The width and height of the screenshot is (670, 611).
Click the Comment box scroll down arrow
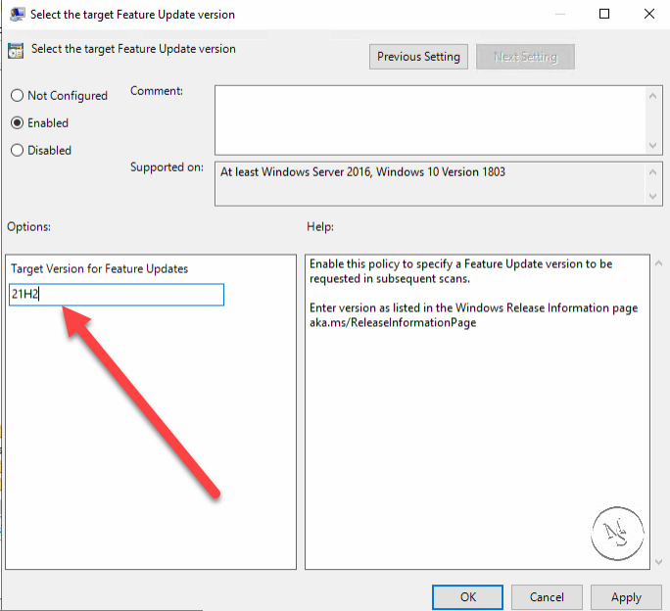click(653, 145)
